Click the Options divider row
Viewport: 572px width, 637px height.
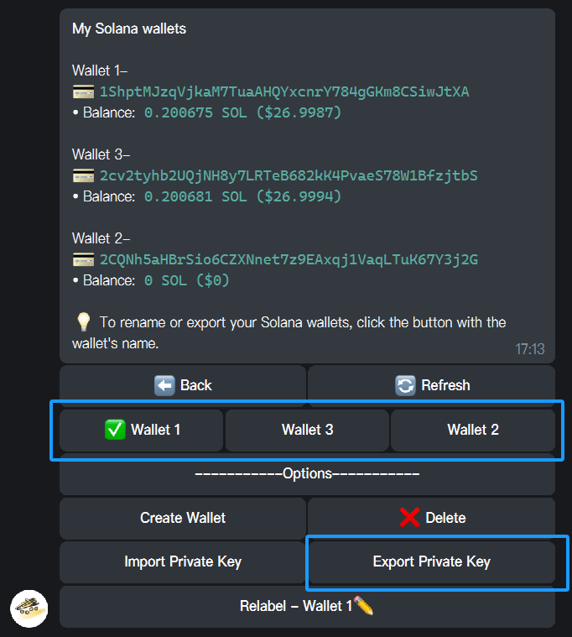tap(307, 473)
